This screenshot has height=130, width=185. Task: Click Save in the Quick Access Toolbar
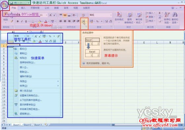click(x=11, y=3)
